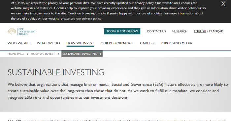Screen dimensions: 231x121
Task: Open the Contact Us page
Action: [x=156, y=31]
